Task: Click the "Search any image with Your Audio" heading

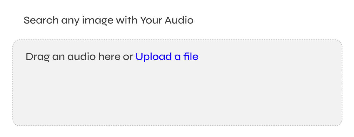Action: coord(108,21)
